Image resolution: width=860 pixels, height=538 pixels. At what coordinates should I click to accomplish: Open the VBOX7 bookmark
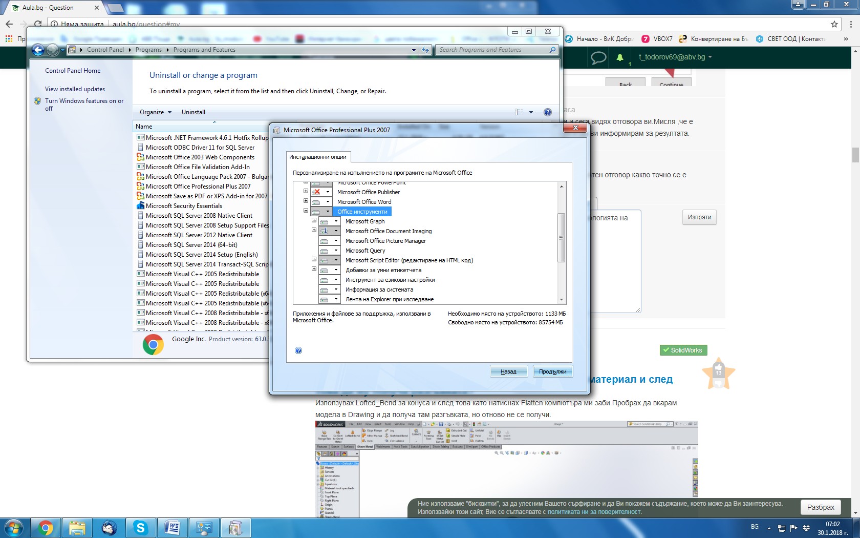click(657, 39)
